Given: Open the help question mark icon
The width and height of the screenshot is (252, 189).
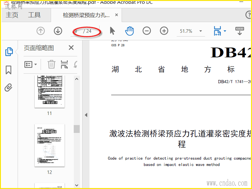Looking at the screenshot, I should tap(249, 15).
